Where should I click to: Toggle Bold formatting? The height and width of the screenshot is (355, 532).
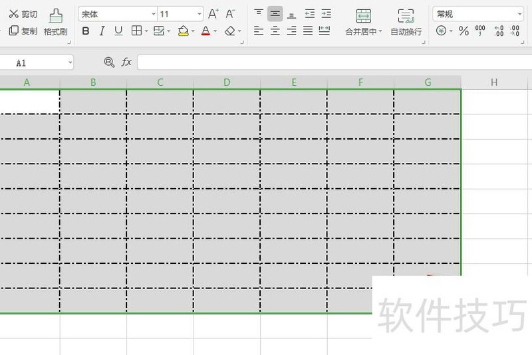[x=86, y=31]
